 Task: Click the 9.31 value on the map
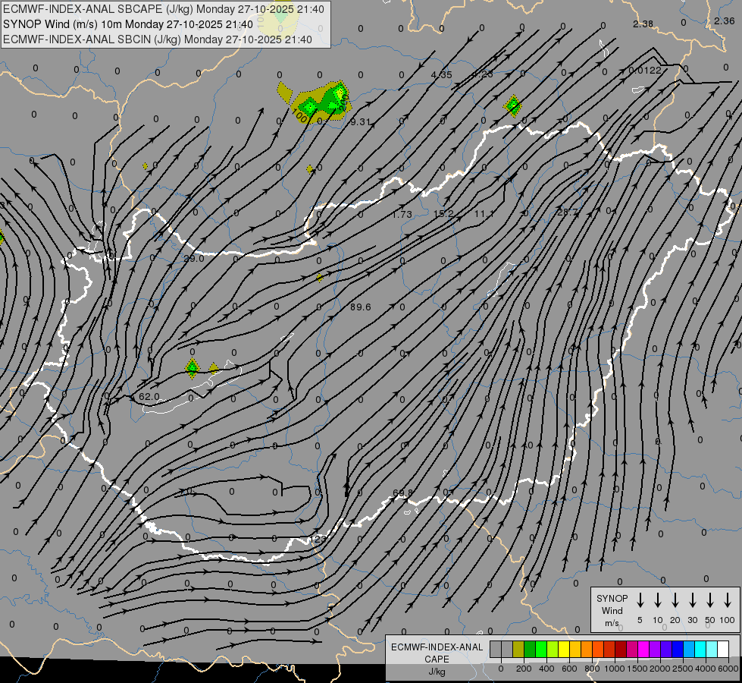click(x=360, y=122)
